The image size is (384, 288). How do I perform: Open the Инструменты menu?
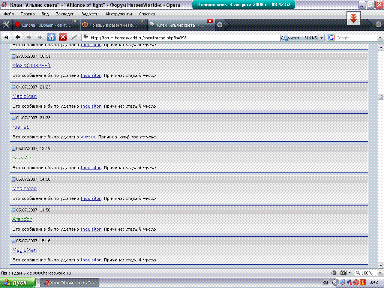[119, 14]
